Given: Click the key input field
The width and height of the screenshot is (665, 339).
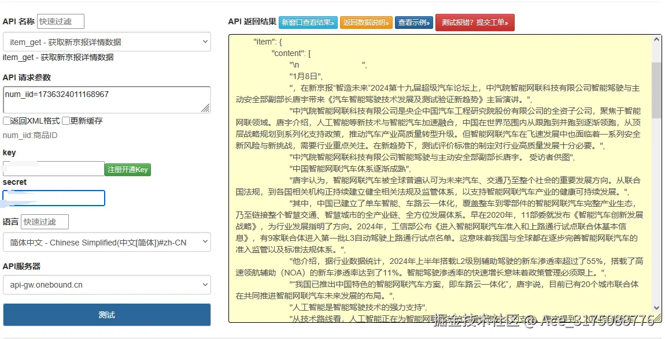Looking at the screenshot, I should click(x=53, y=169).
